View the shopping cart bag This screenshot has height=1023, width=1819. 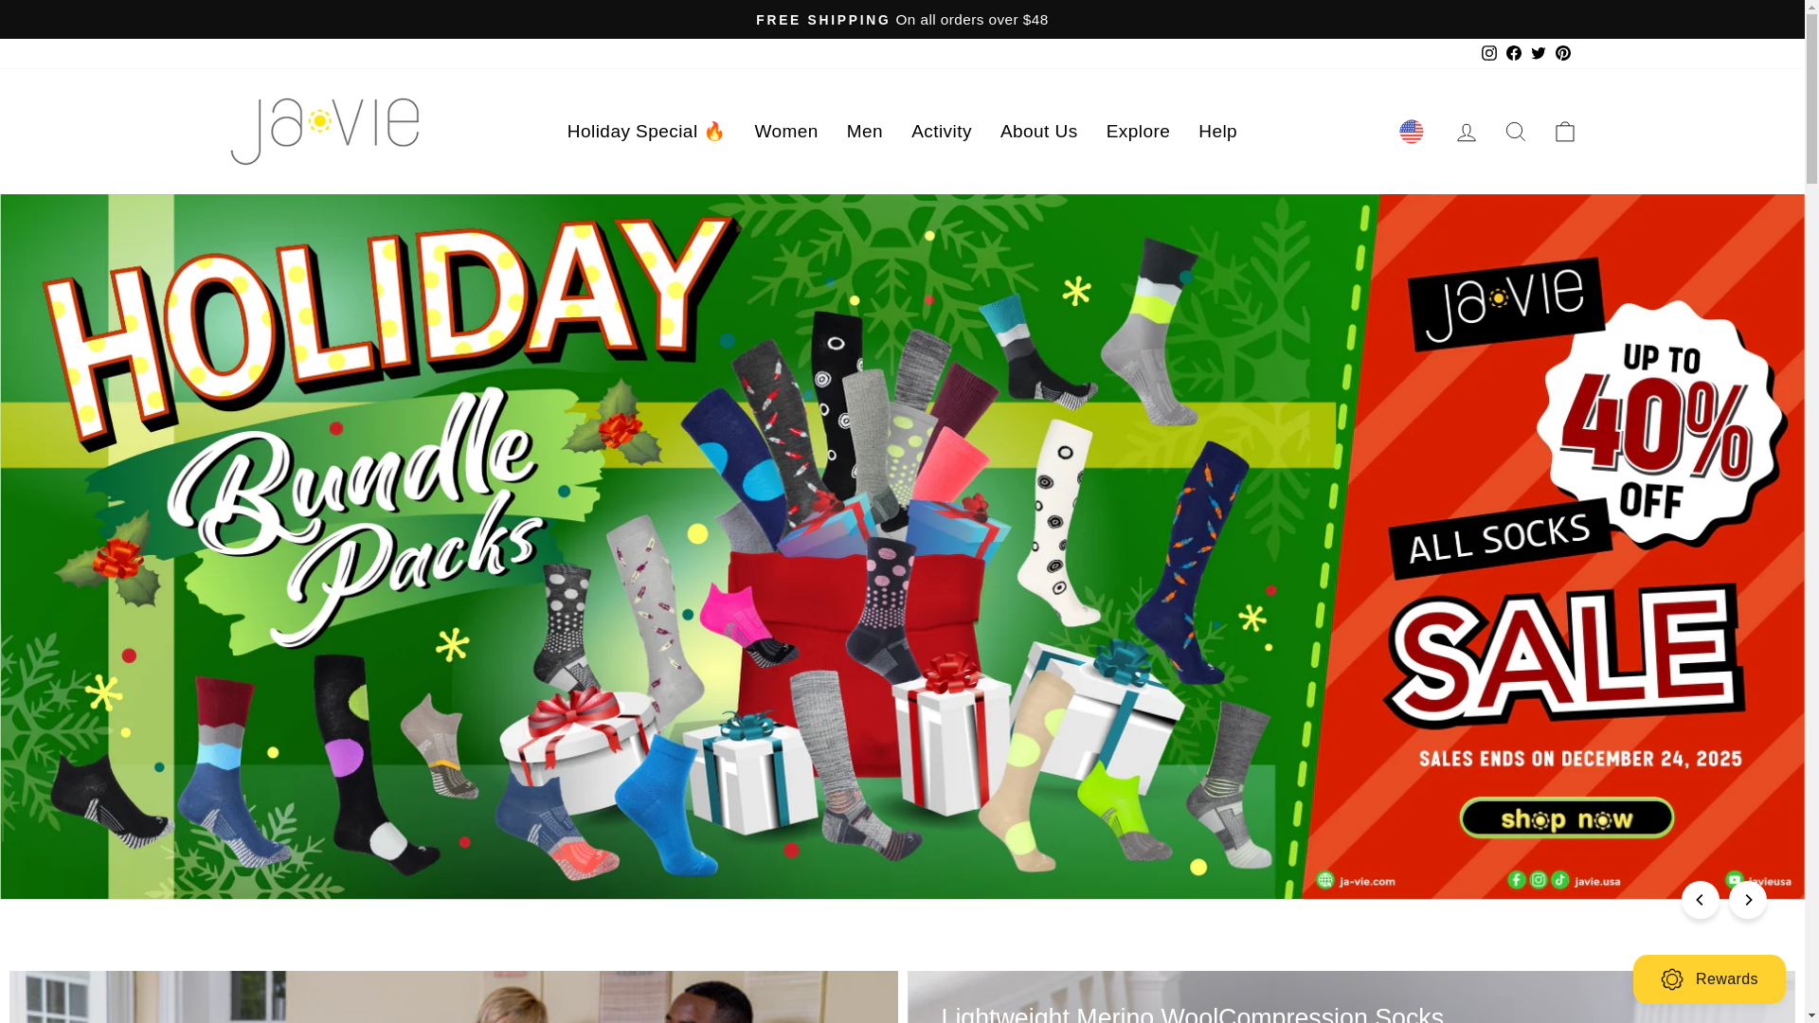click(x=1564, y=132)
